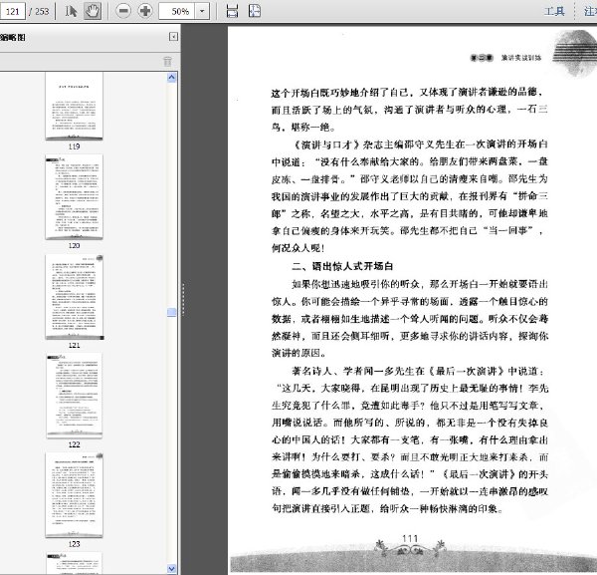Activate the Select text cursor tool
Viewport: 597px width, 575px height.
pos(71,11)
